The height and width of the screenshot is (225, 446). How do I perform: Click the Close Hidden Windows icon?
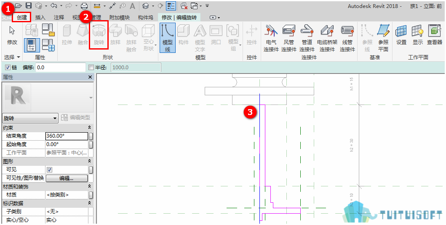coord(184,5)
